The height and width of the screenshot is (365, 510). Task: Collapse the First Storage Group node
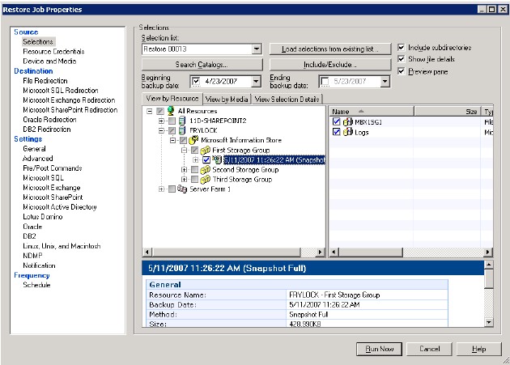click(184, 151)
